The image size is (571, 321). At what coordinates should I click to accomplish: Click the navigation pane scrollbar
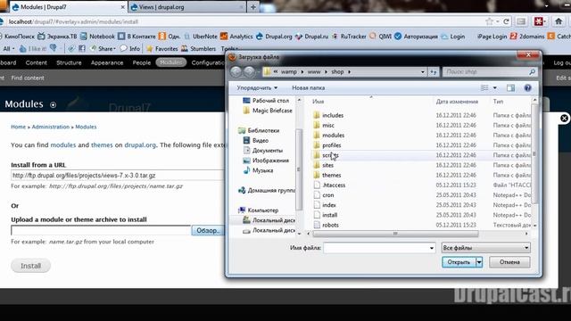click(x=299, y=169)
